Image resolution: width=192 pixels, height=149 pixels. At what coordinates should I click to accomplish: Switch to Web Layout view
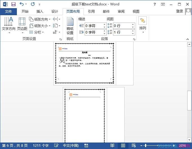coord(134,146)
